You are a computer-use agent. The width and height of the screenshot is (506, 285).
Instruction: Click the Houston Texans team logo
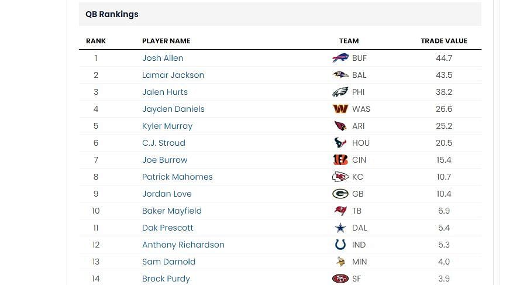340,143
